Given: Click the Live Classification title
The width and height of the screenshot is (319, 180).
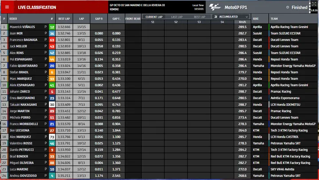Looking at the screenshot, I should click(x=37, y=8).
